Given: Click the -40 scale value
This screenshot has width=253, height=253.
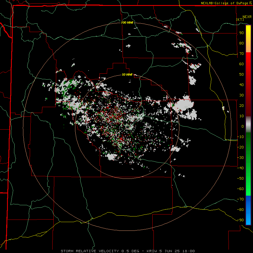Looking at the screenshot, I should [x=240, y=168].
